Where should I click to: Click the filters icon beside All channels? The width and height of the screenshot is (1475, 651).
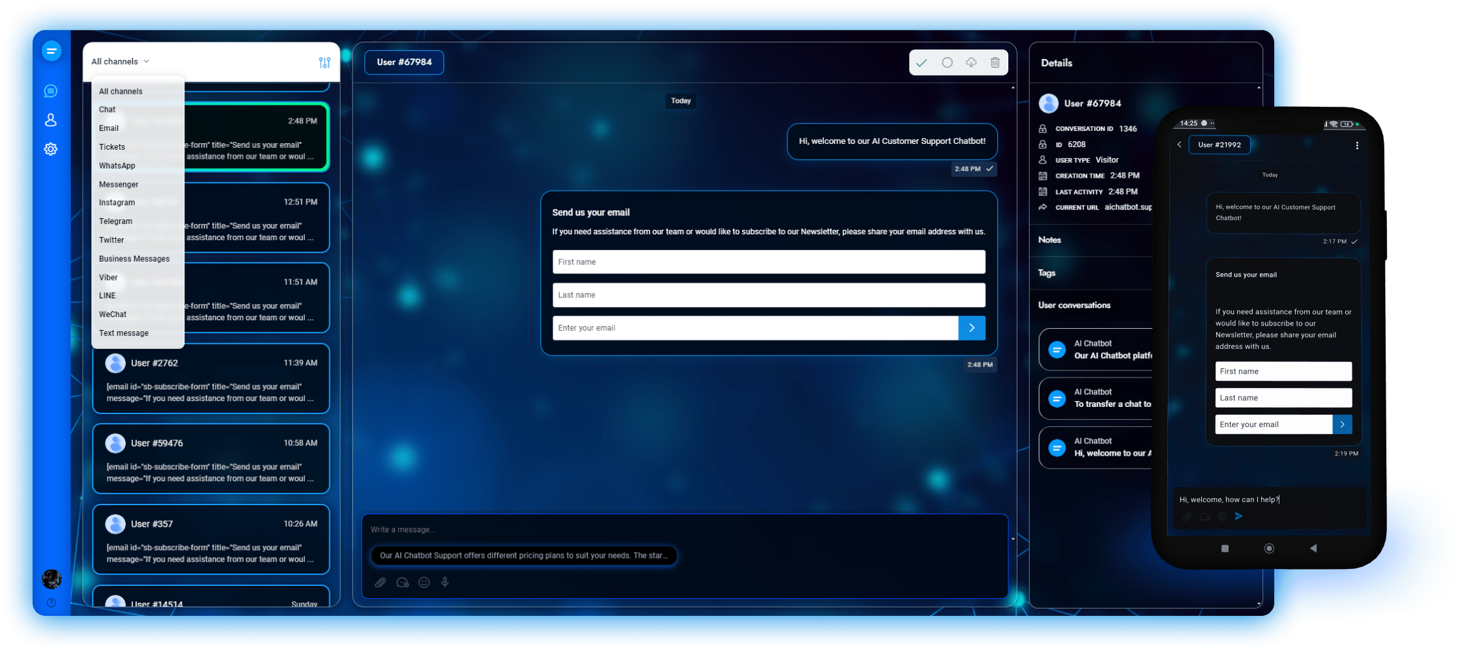point(325,62)
